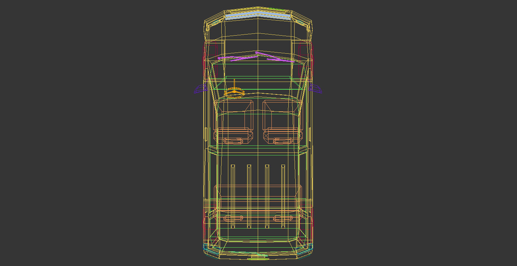Select the right magenta windshield wiper
Image resolution: width=517 pixels, height=266 pixels.
point(275,57)
